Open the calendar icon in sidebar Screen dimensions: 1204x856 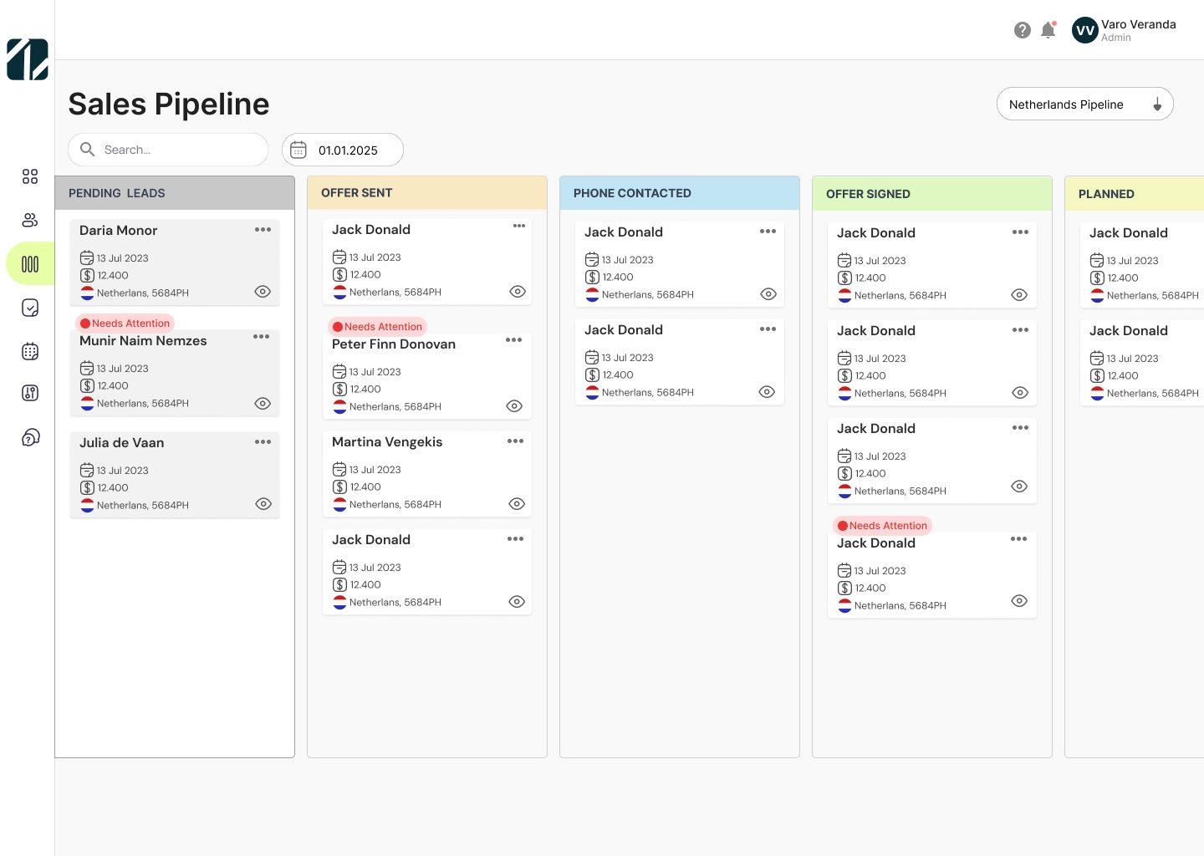pos(30,351)
